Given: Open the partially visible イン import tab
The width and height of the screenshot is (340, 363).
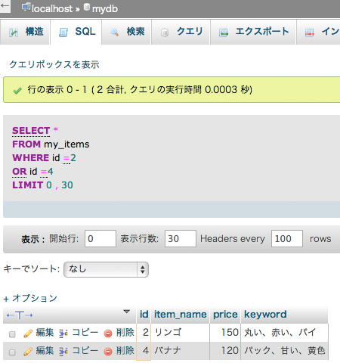Looking at the screenshot, I should pos(318,32).
